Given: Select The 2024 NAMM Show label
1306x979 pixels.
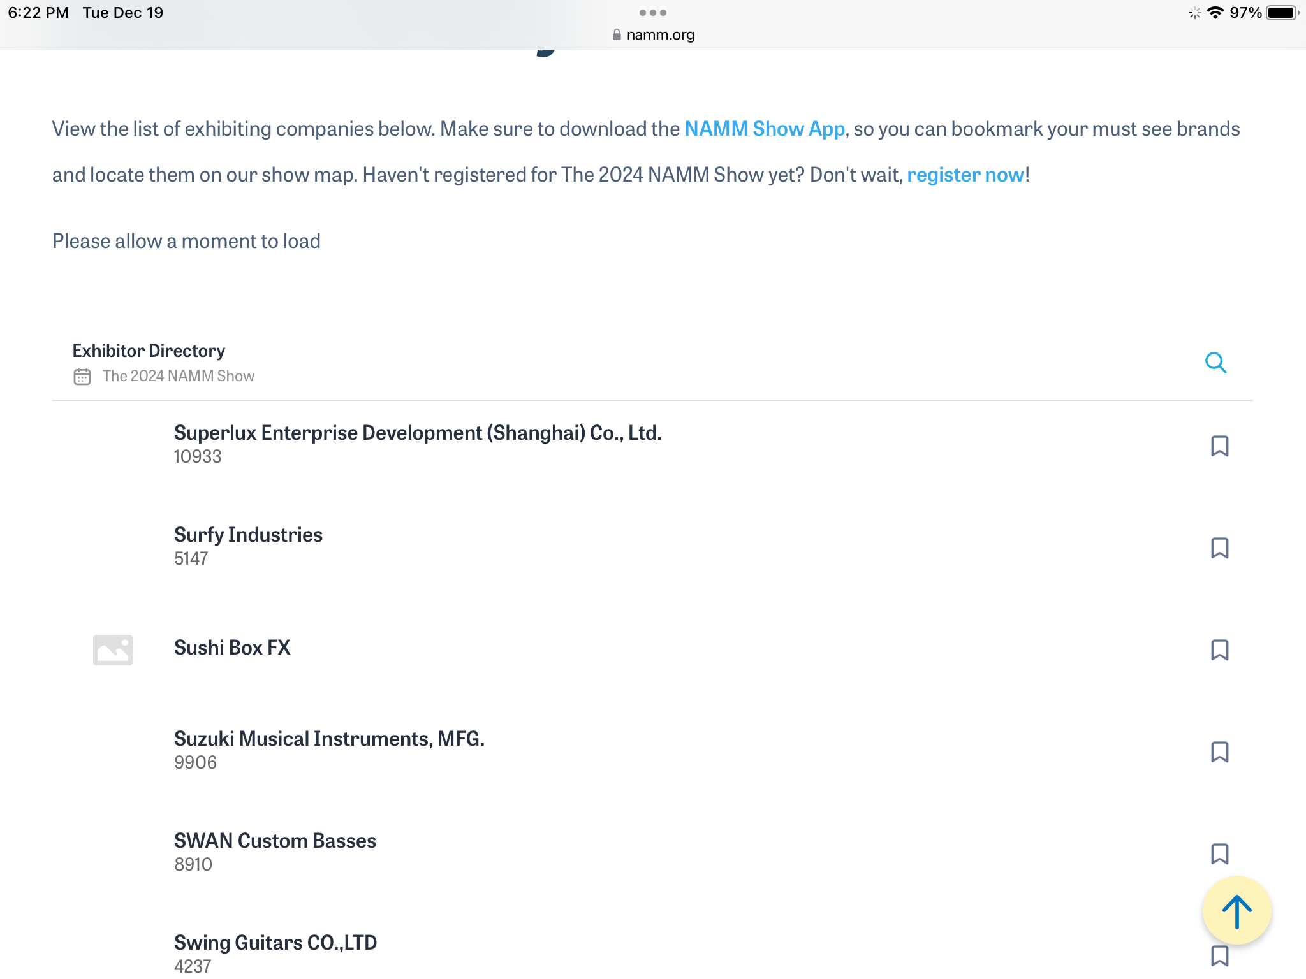Looking at the screenshot, I should tap(179, 376).
